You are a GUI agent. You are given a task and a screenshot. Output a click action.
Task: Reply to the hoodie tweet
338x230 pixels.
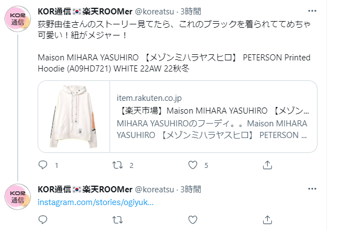point(43,165)
